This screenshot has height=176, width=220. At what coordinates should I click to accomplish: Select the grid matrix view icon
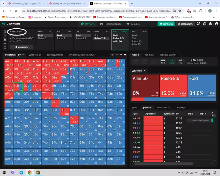pyautogui.click(x=121, y=55)
